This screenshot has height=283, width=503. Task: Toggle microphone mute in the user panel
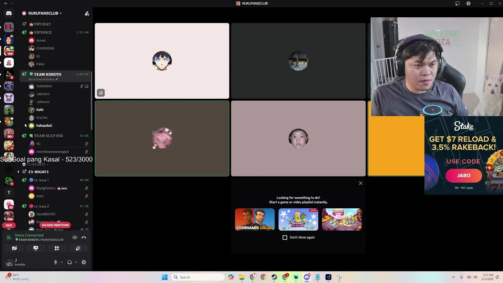coord(55,262)
